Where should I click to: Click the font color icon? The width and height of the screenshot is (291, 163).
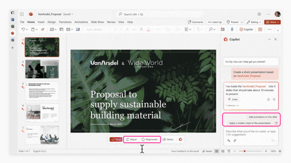point(148,29)
